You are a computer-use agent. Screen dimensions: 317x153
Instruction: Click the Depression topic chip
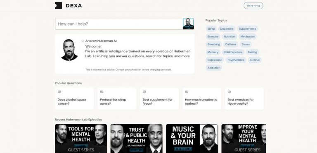215,60
